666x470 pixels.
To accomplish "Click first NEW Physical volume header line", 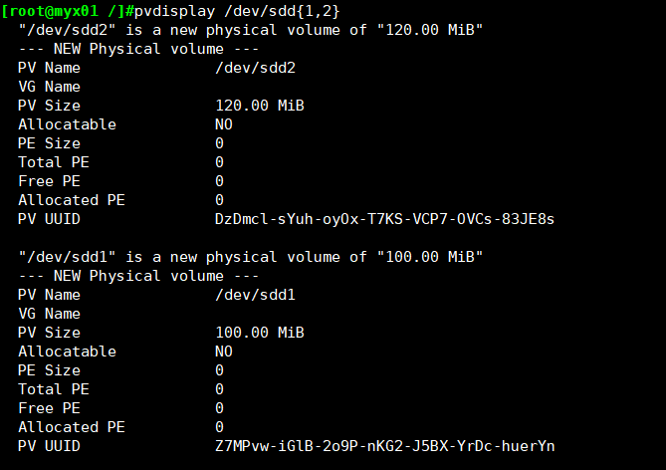I will 138,49.
